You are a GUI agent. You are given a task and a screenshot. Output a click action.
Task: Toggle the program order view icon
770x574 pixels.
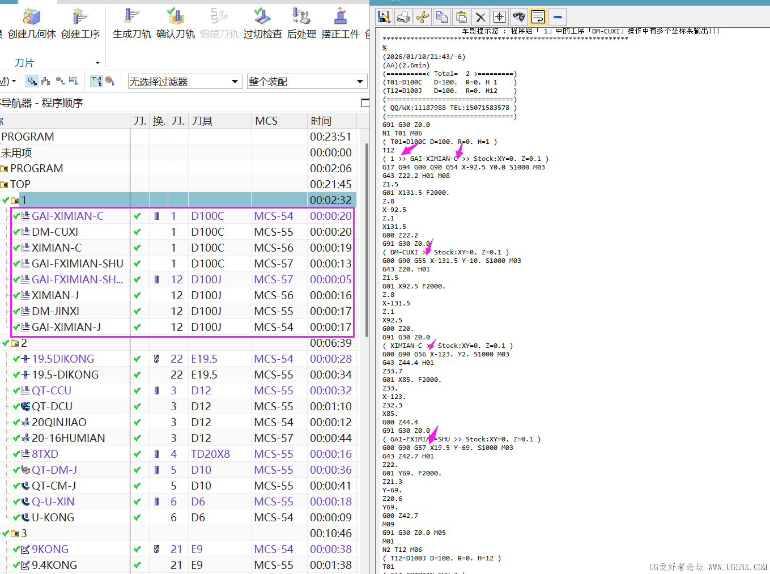[x=32, y=81]
